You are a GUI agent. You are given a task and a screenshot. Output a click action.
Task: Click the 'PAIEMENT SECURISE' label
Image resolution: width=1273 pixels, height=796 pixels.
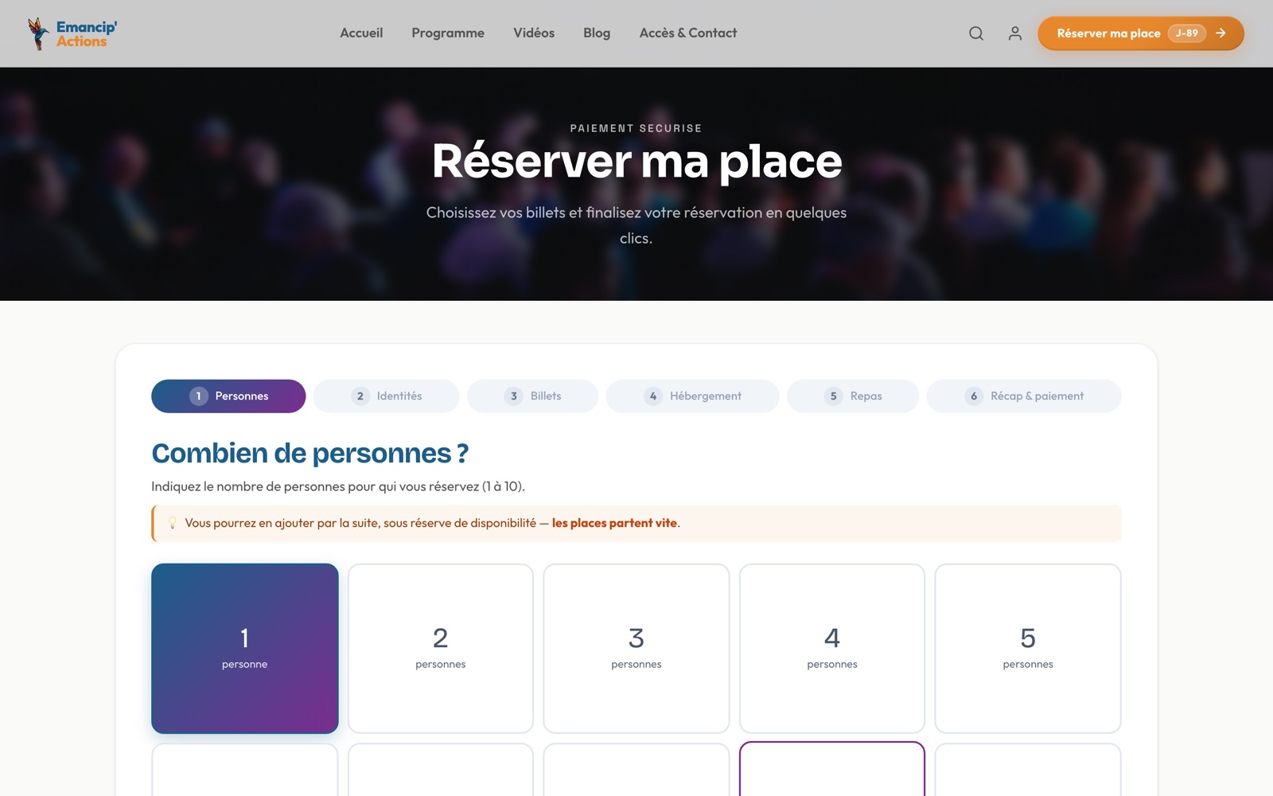636,128
